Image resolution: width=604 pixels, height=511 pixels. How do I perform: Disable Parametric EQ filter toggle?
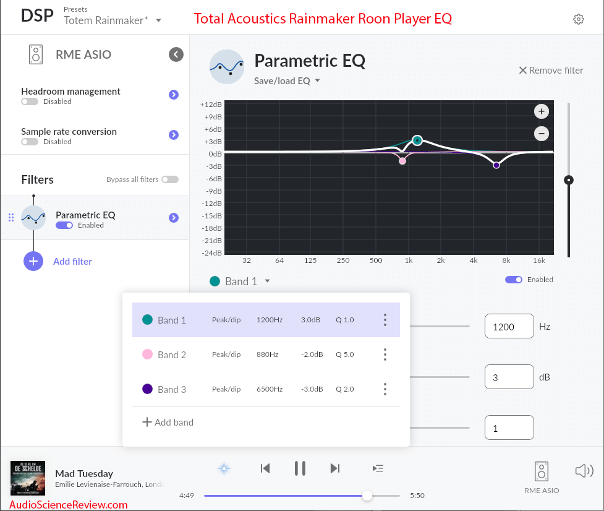[x=64, y=225]
